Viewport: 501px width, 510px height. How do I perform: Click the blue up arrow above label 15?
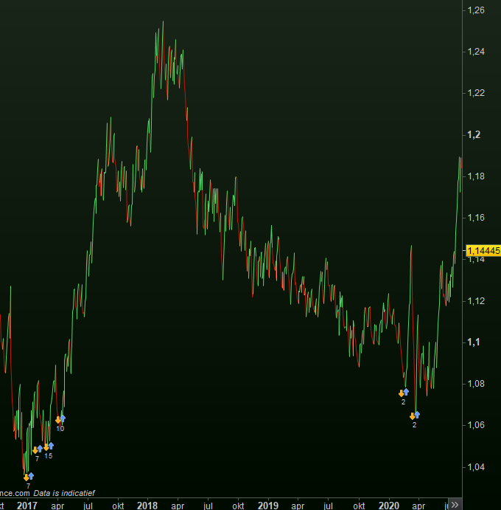tap(51, 446)
